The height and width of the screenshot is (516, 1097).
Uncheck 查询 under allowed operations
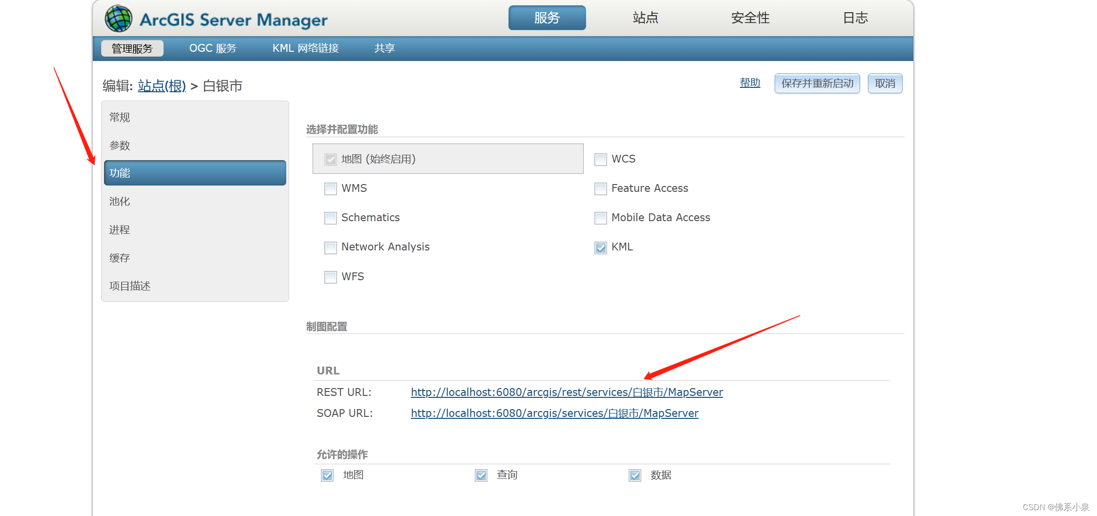coord(481,475)
